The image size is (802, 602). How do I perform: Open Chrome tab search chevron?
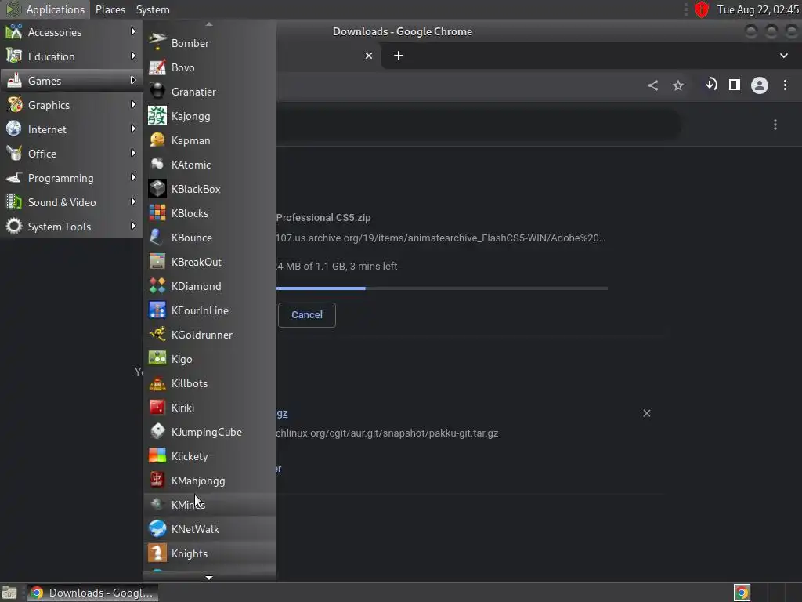pyautogui.click(x=783, y=56)
